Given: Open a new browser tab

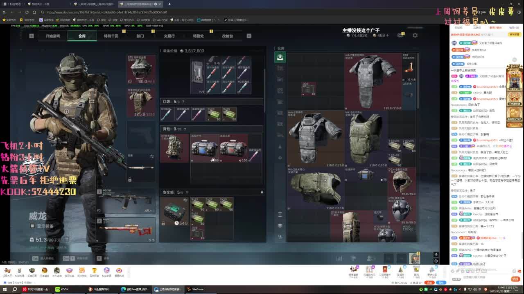Looking at the screenshot, I should (x=169, y=4).
